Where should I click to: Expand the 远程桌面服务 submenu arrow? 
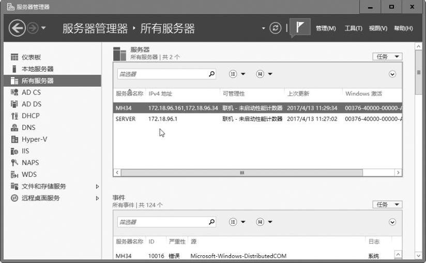coord(97,198)
